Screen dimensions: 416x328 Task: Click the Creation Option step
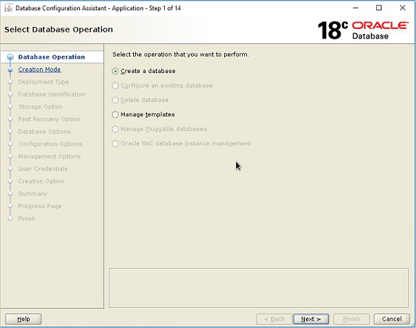[x=41, y=181]
